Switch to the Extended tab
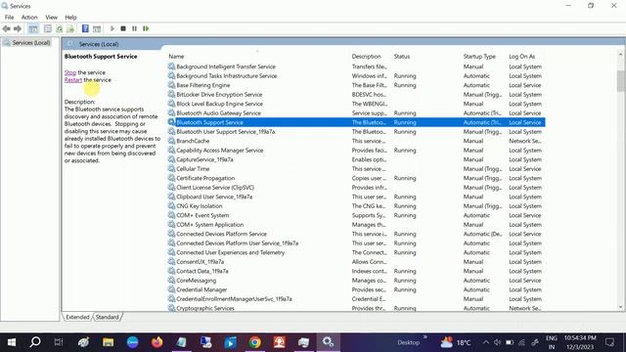The image size is (626, 352). click(77, 317)
